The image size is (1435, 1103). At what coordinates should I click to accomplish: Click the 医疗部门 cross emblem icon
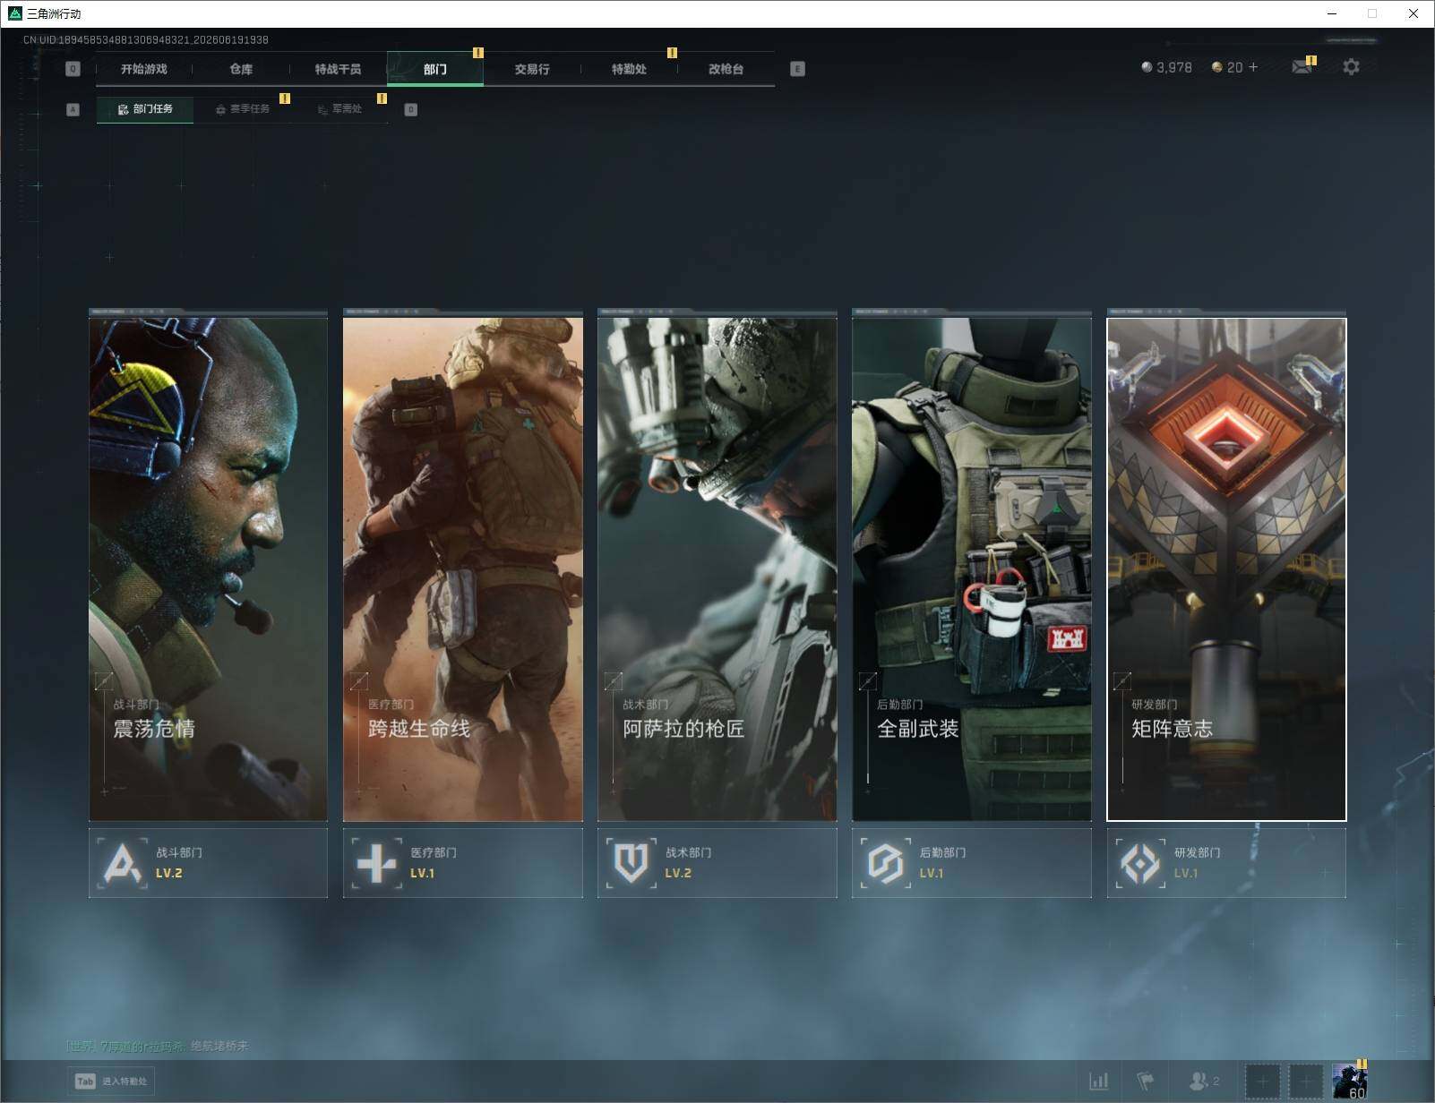(377, 863)
